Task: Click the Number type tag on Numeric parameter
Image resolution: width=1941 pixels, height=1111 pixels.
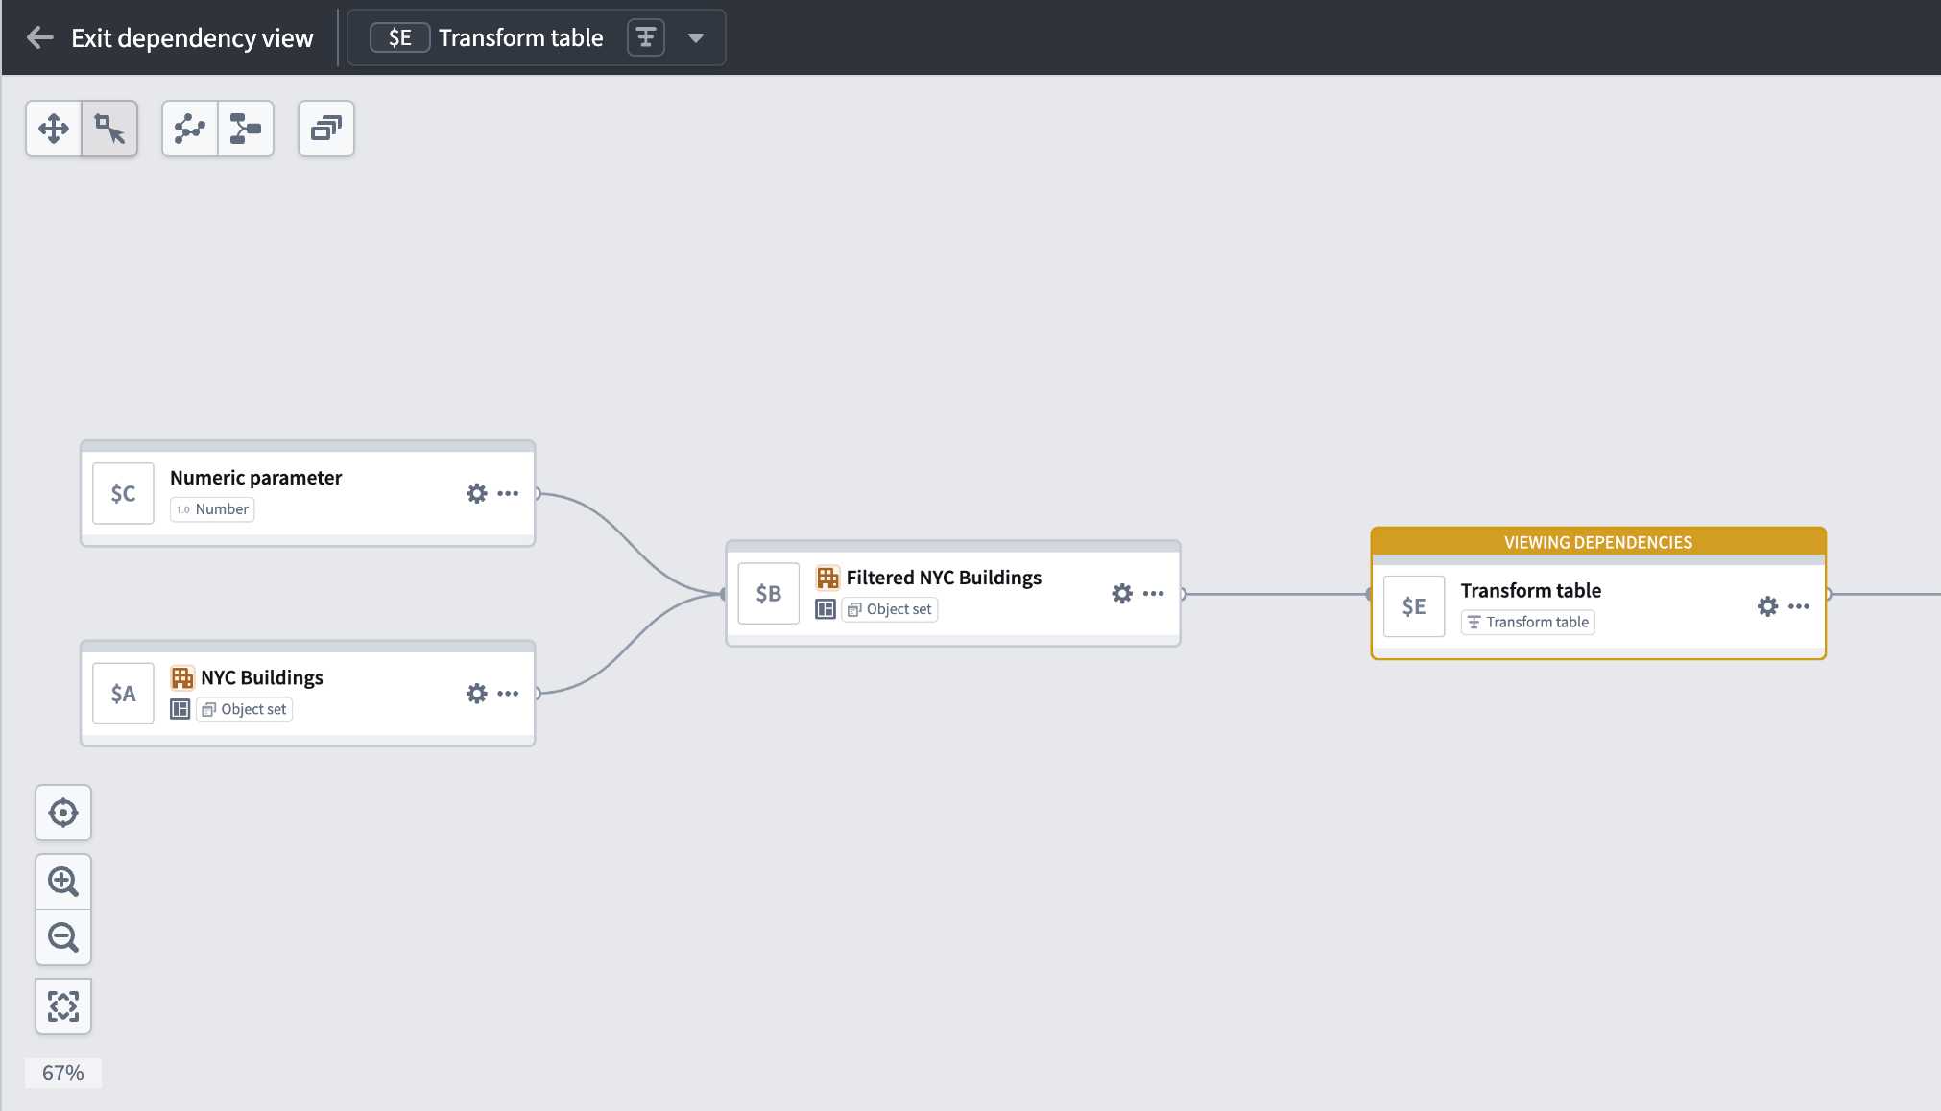Action: pos(211,508)
